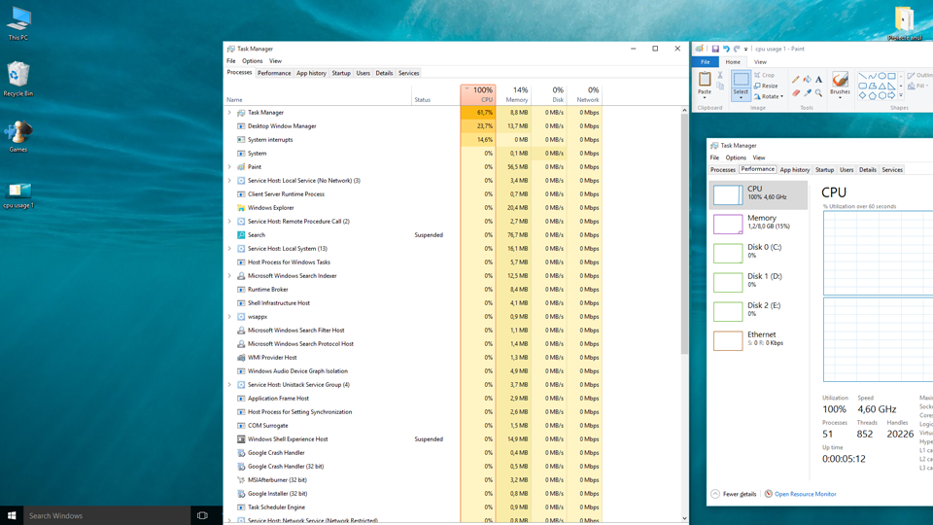
Task: Click the Redo arrow in Paint
Action: click(x=737, y=49)
